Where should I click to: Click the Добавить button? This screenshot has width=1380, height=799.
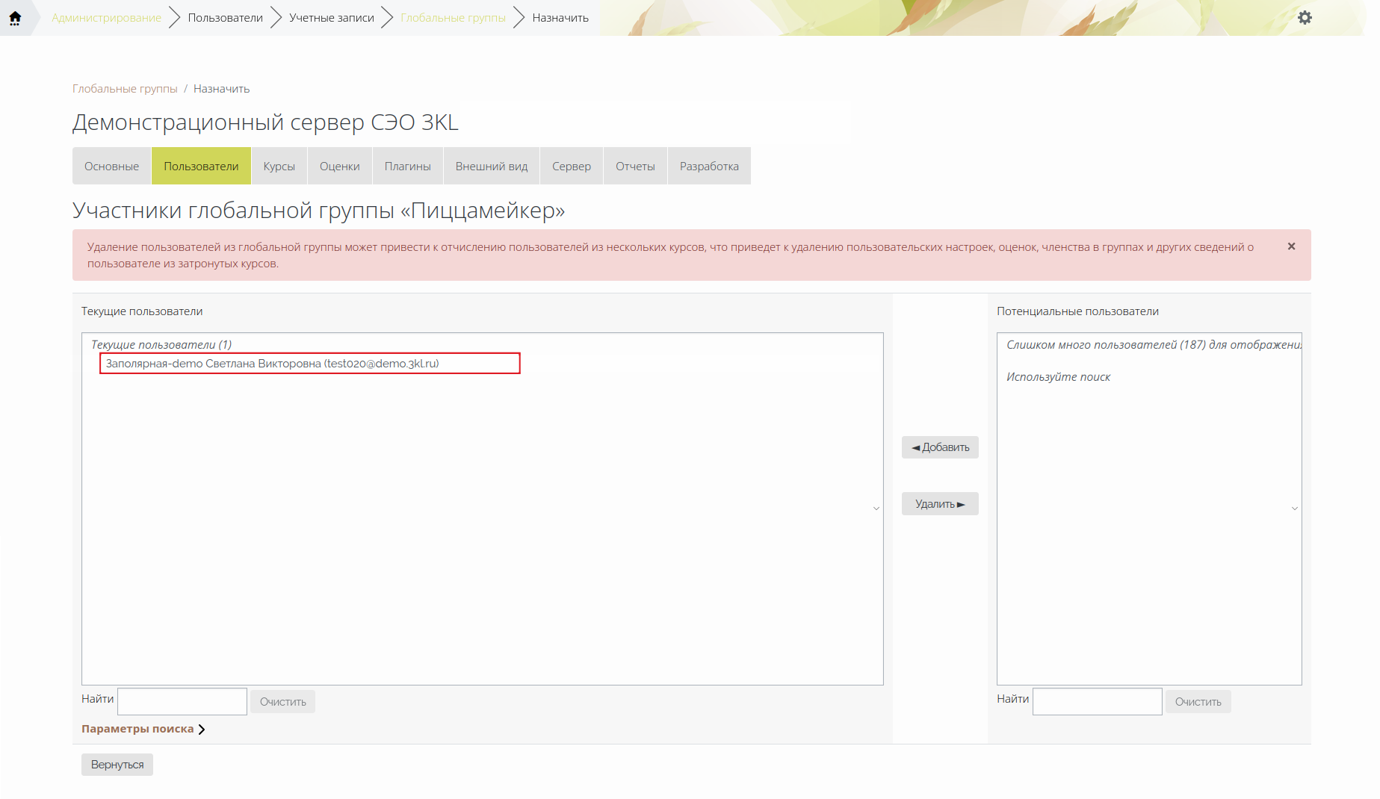(x=940, y=447)
